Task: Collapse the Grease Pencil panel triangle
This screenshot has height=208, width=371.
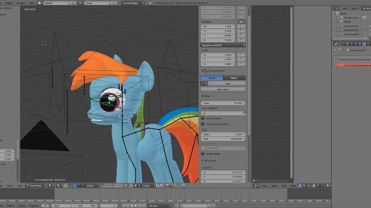Action: (202, 70)
